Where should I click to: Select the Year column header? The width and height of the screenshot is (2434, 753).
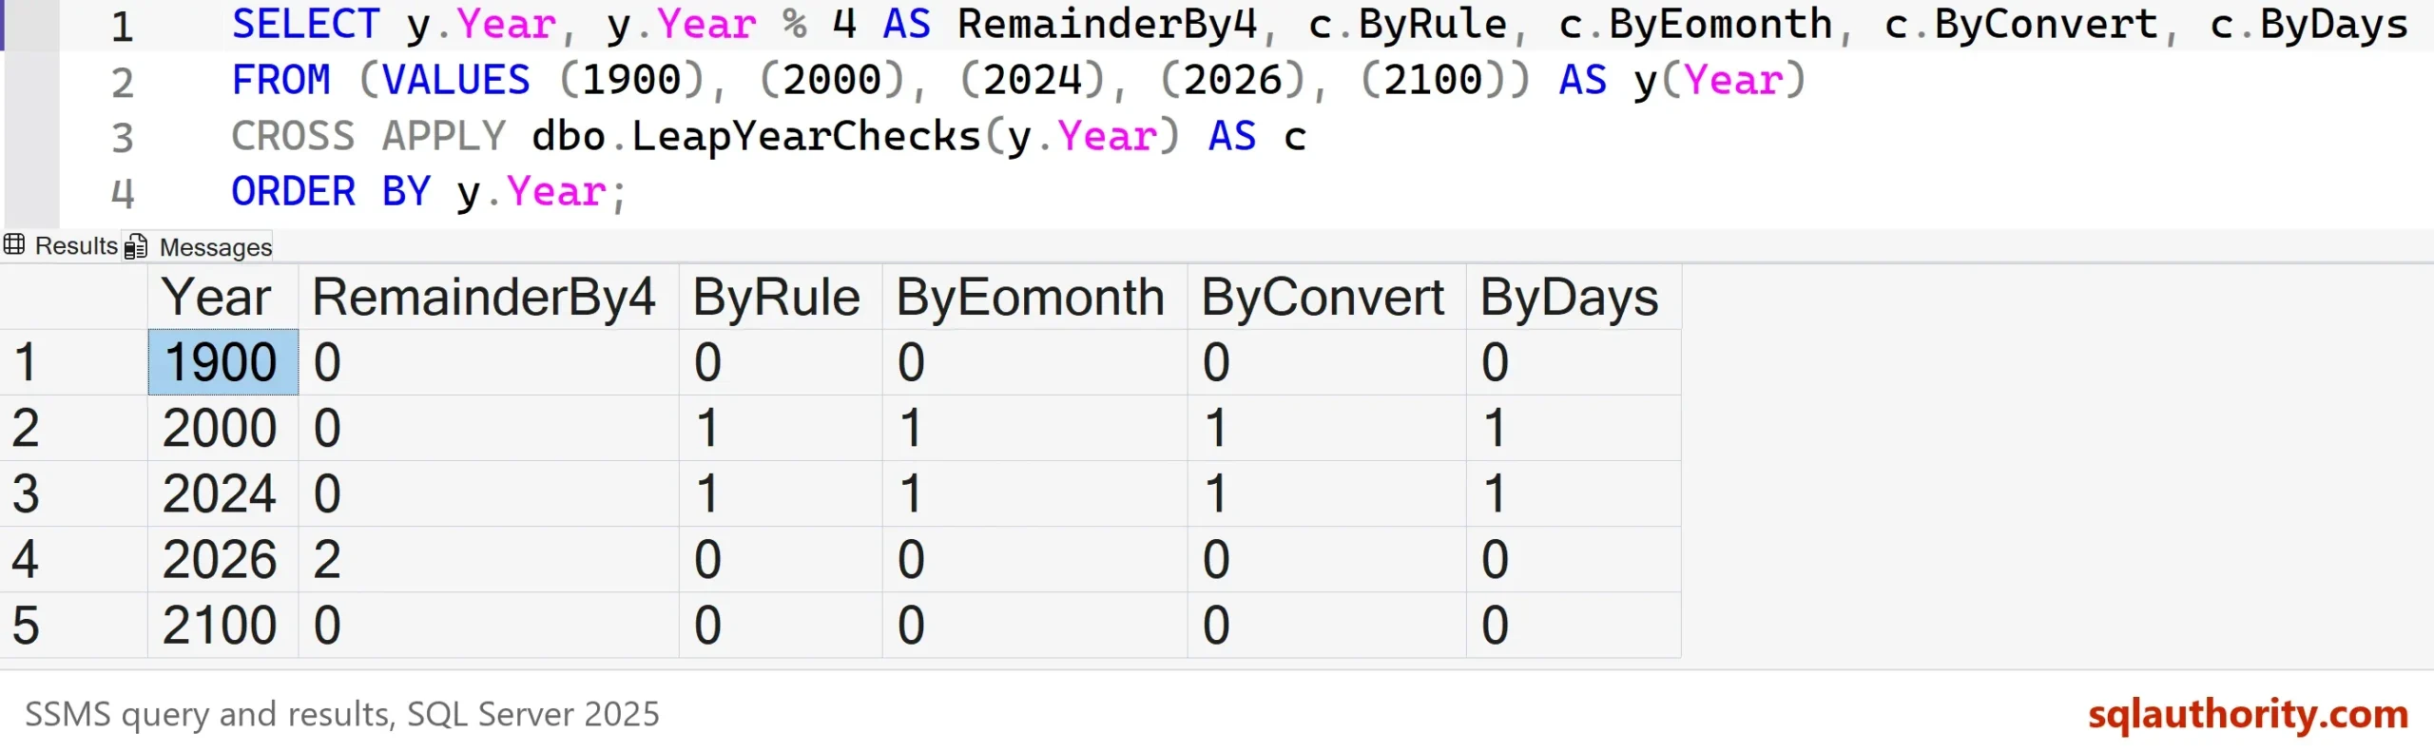[223, 298]
